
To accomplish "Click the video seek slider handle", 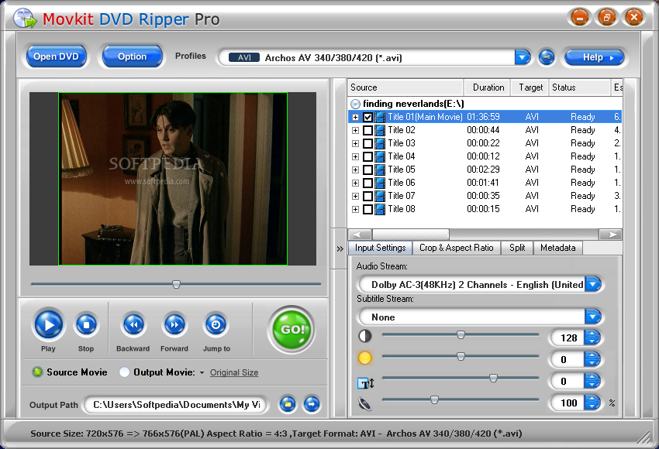I will click(x=177, y=285).
